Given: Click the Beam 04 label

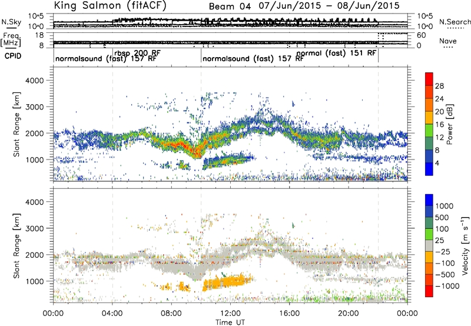Looking at the screenshot, I should point(230,6).
